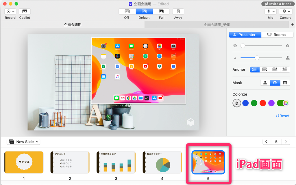The image size is (296, 185).
Task: Go to previous slide with left chevron
Action: [267, 142]
